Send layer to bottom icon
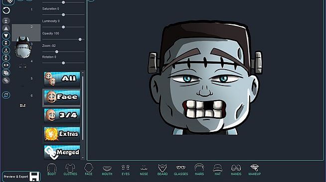Viewport: 326px width, 182px height. pos(6,43)
